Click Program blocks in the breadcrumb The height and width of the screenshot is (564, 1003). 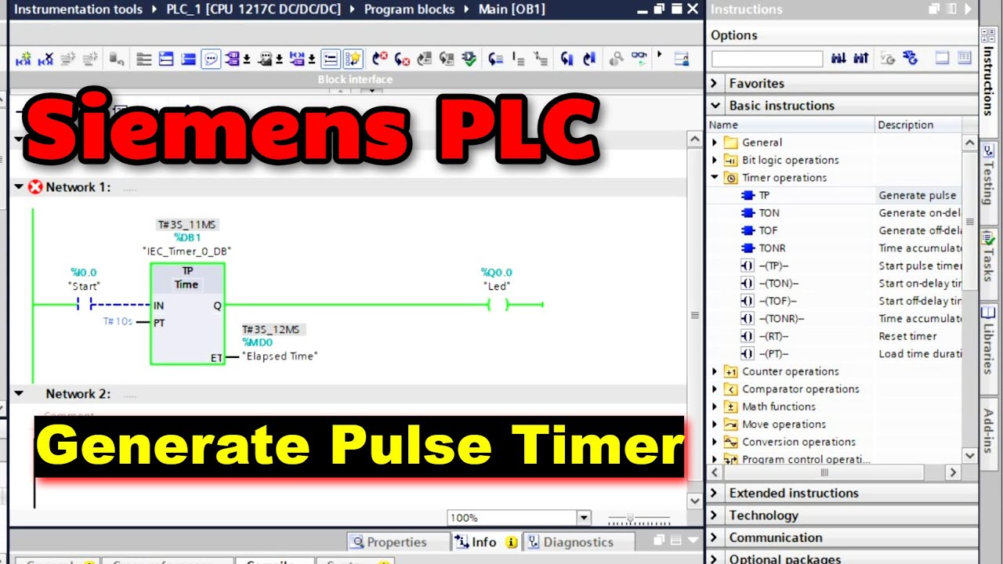click(x=409, y=9)
